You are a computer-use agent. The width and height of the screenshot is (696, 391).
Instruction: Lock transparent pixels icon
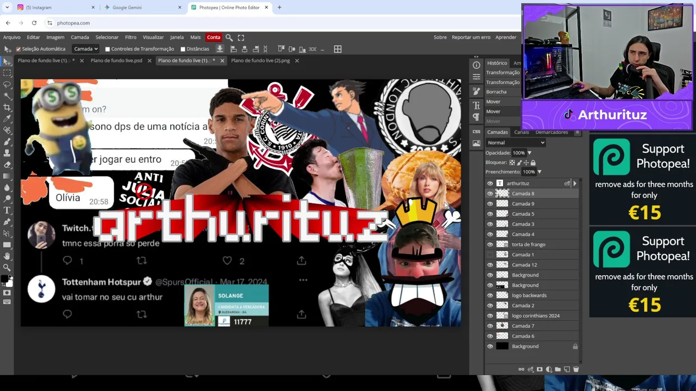[512, 162]
